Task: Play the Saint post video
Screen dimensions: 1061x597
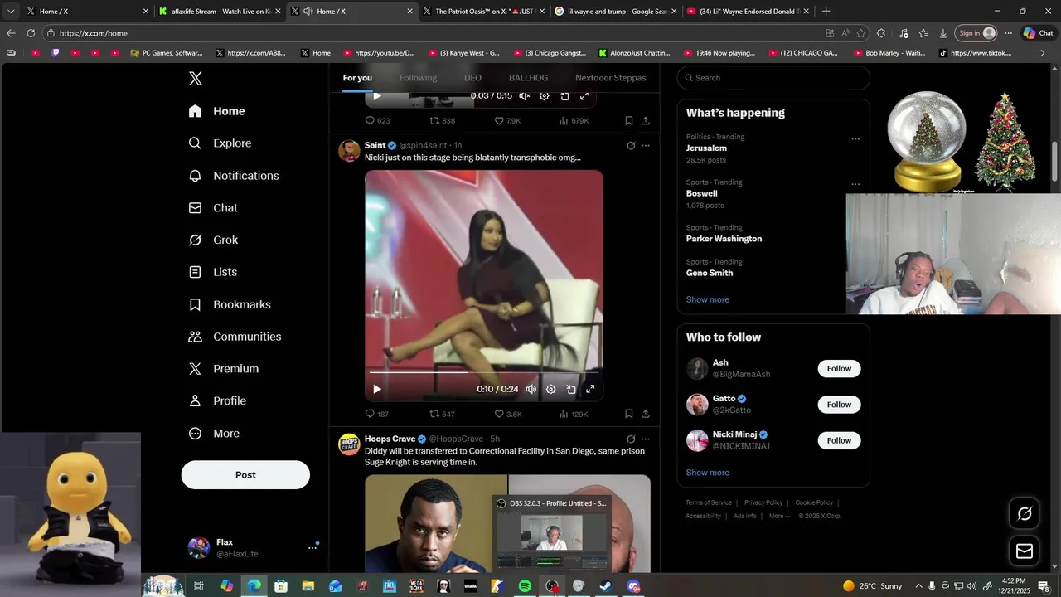Action: click(377, 389)
